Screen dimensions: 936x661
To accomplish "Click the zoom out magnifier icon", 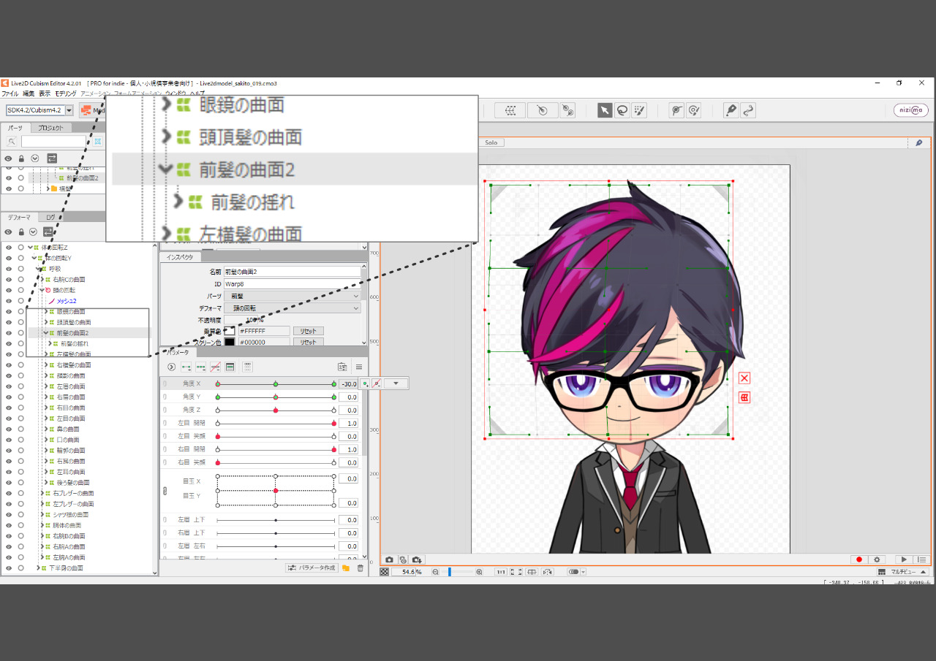I will (x=435, y=572).
